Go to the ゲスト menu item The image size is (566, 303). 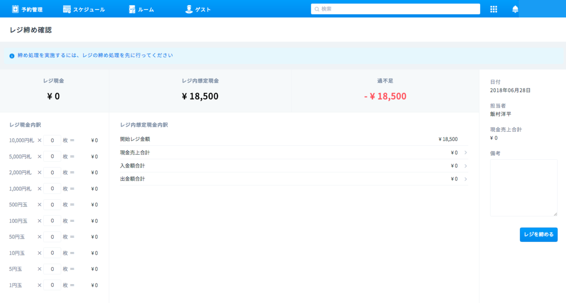tap(203, 9)
